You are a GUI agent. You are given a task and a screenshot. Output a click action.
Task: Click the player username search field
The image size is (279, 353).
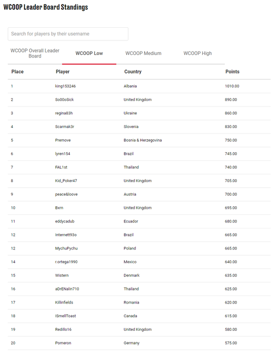tap(68, 34)
